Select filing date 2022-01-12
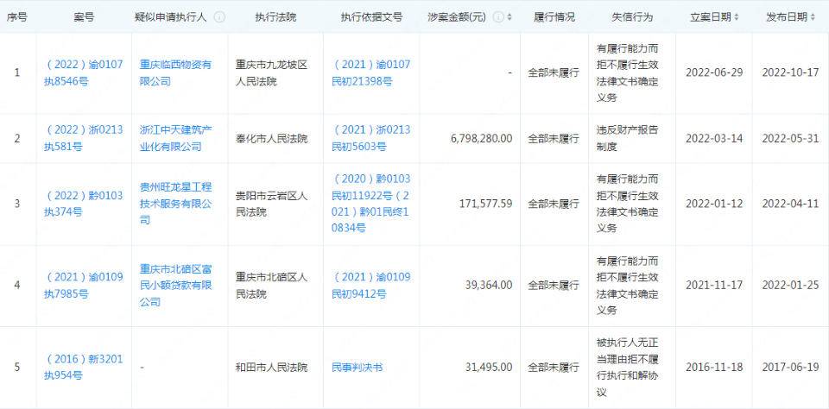 coord(714,204)
